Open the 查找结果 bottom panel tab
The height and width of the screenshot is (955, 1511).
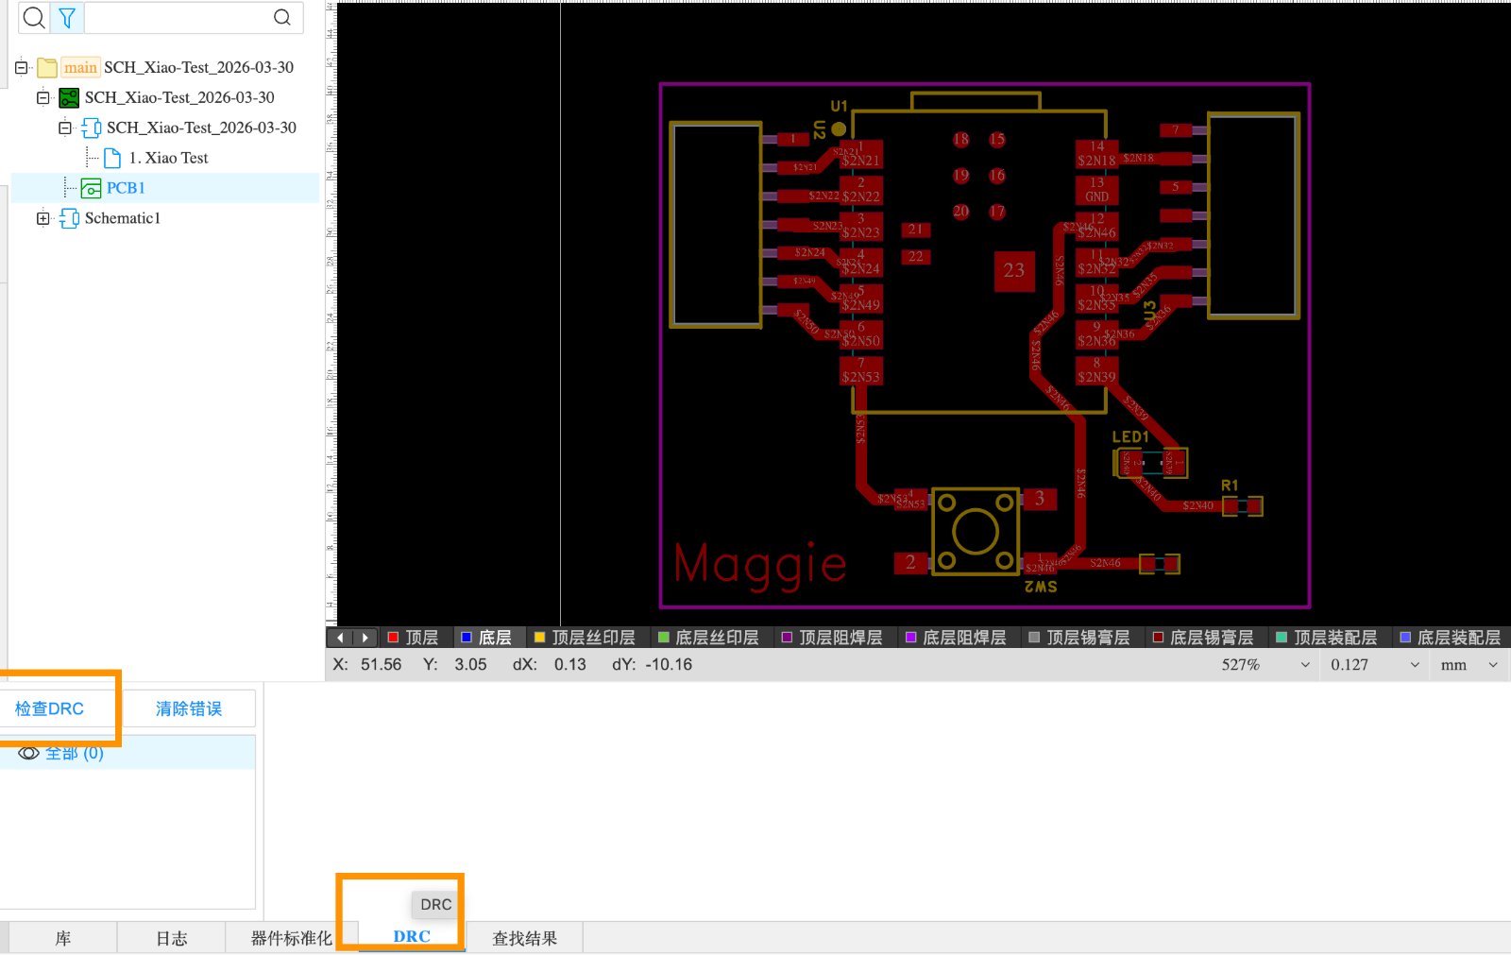525,938
